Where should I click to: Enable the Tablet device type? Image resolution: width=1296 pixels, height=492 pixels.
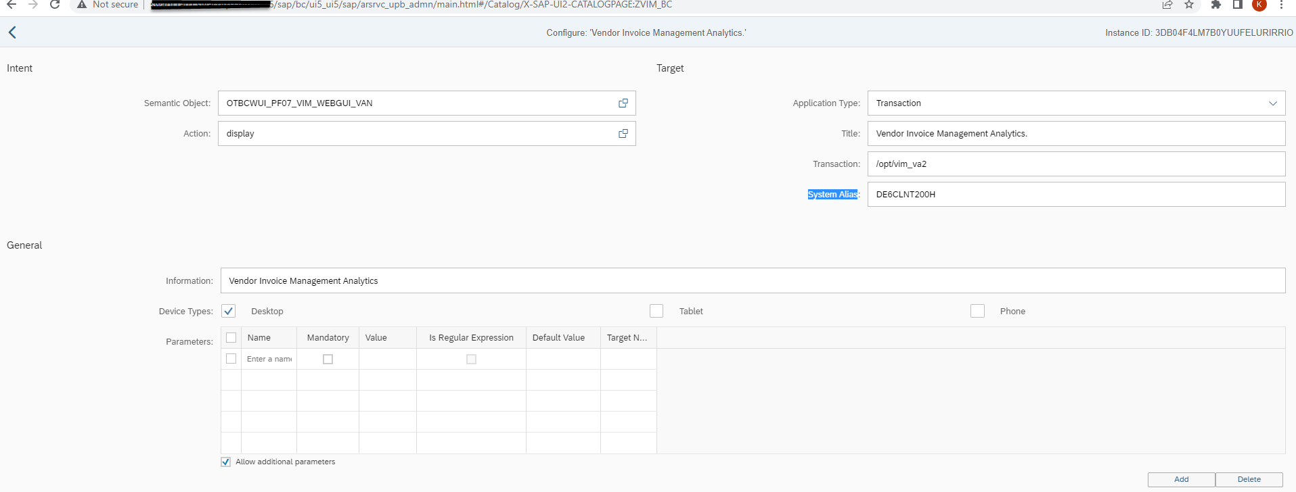(656, 311)
